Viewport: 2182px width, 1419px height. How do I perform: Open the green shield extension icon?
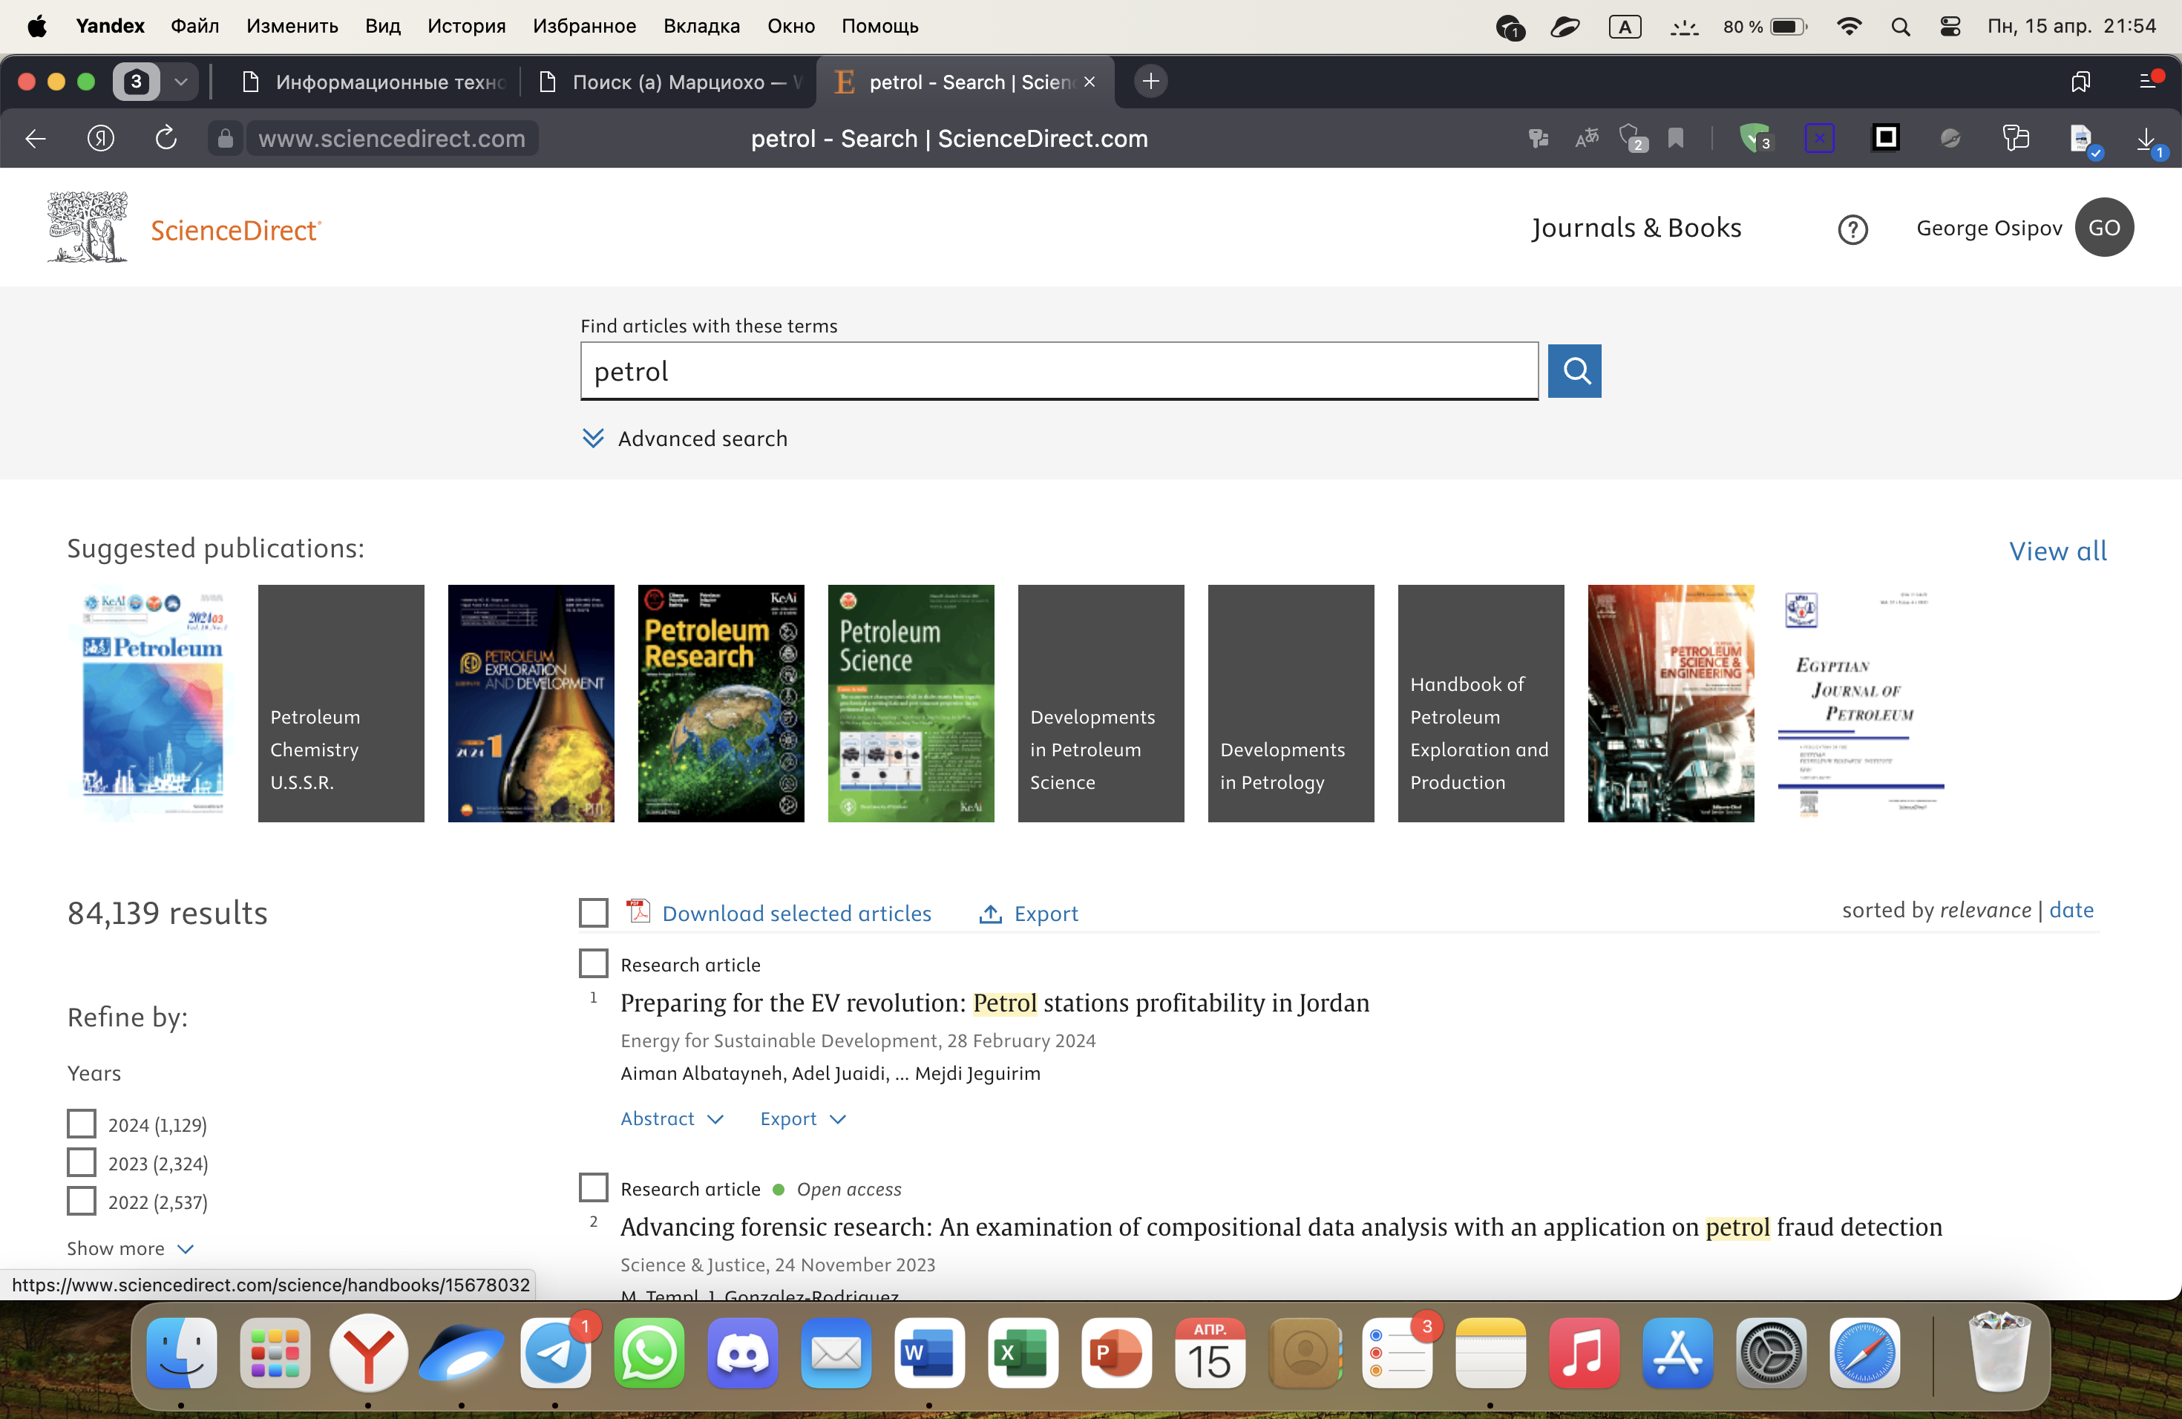[1754, 139]
